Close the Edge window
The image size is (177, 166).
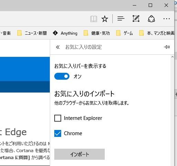coord(166,5)
